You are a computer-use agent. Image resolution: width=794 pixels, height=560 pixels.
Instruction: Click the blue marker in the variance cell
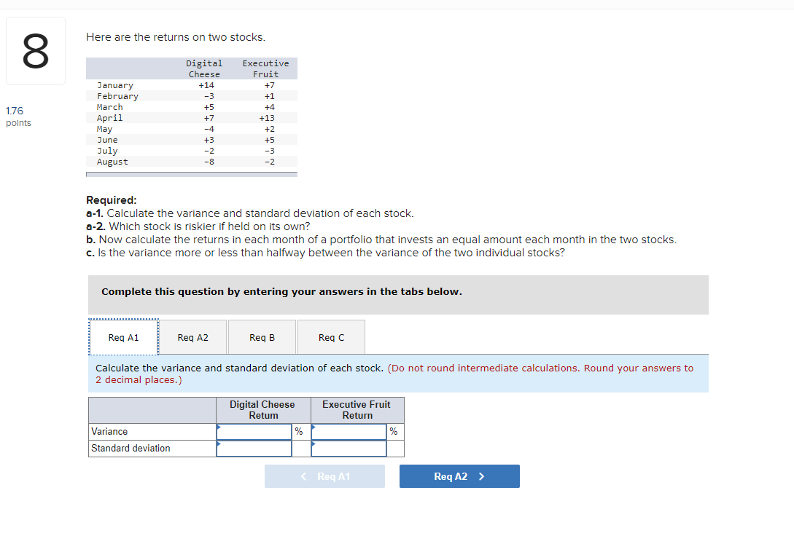(x=219, y=426)
